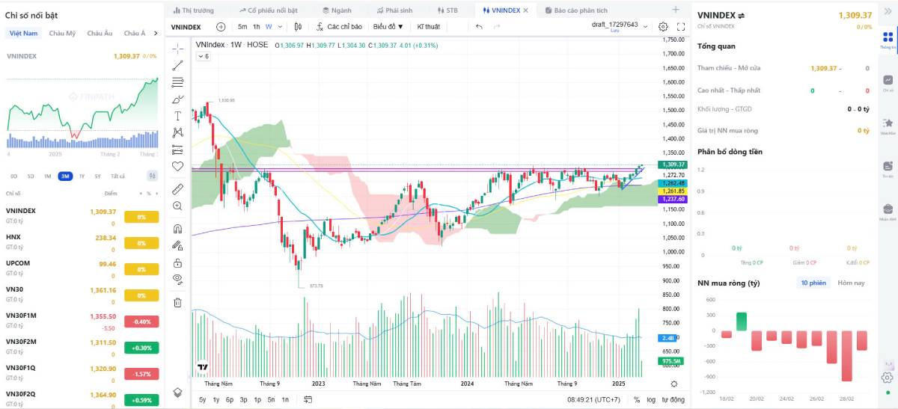Select the text annotation tool
This screenshot has width=898, height=409.
click(x=178, y=116)
